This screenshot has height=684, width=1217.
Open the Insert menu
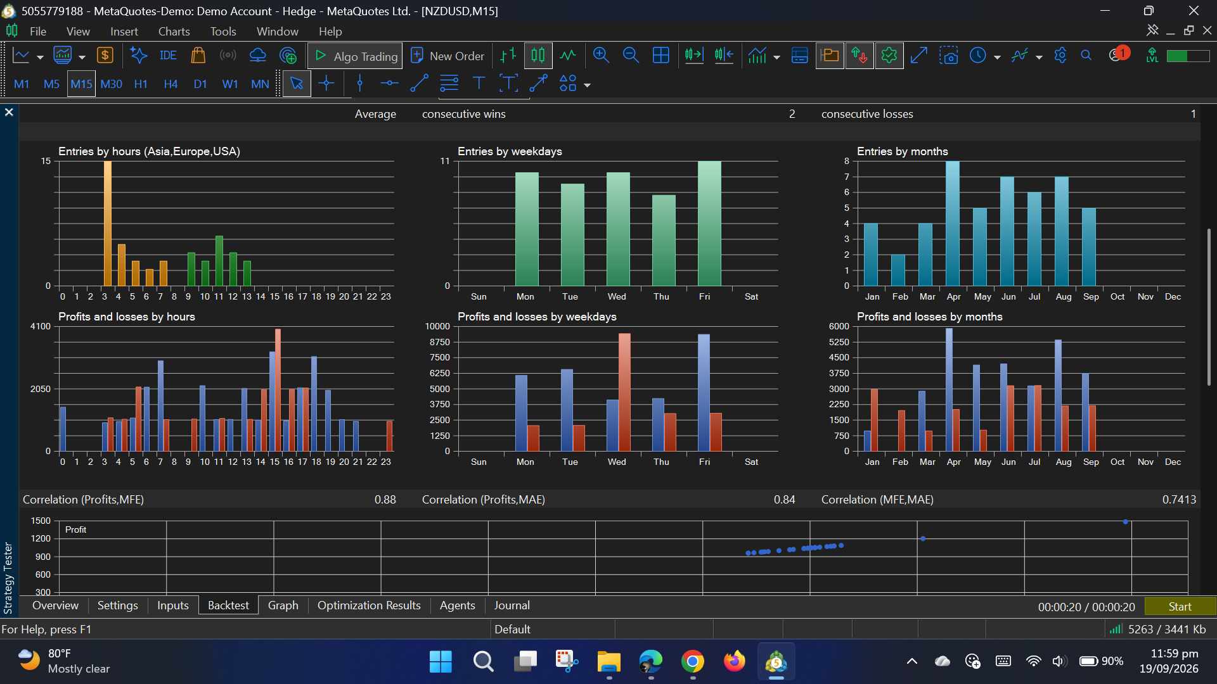124,31
